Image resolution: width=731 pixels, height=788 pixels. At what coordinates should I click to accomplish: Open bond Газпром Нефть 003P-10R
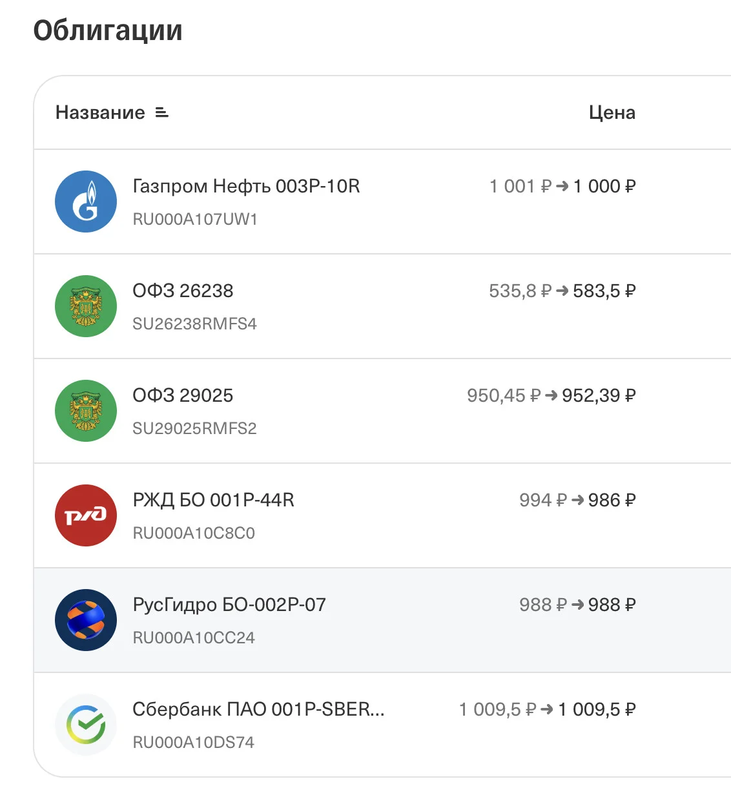[x=246, y=186]
